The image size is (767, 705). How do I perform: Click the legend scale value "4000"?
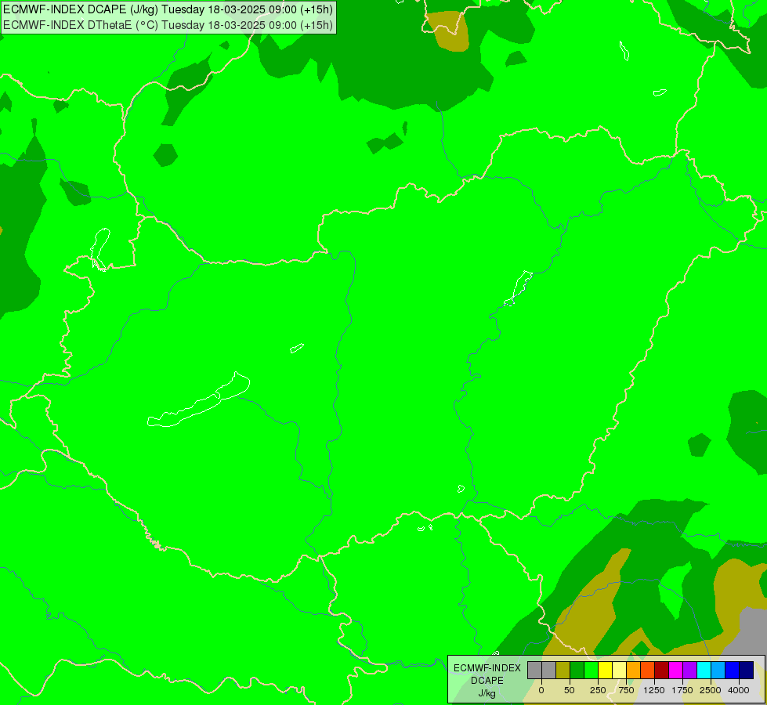tap(739, 690)
